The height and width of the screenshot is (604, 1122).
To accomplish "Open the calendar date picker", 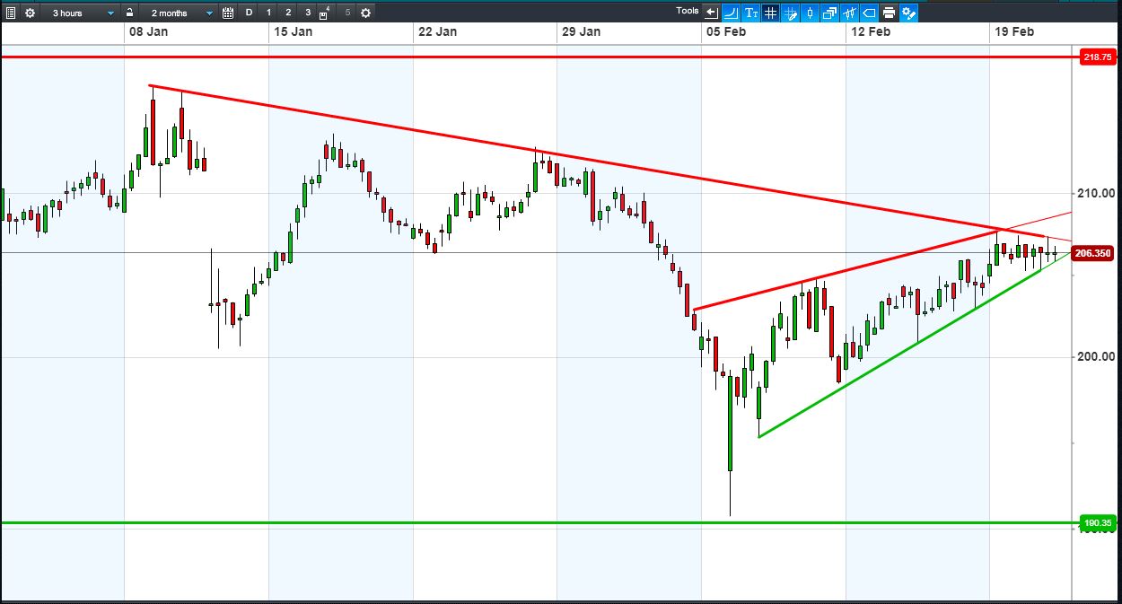I will [228, 13].
